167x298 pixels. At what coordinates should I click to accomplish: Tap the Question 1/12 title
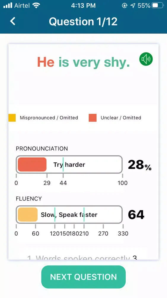pyautogui.click(x=83, y=21)
